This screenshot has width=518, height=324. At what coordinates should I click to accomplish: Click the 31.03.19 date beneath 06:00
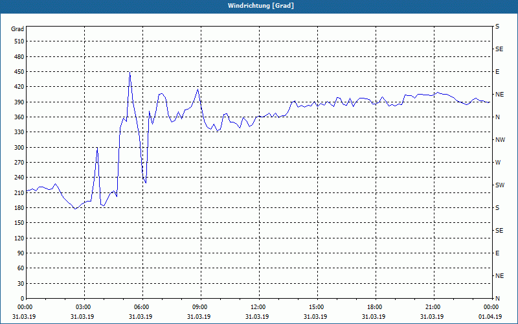tap(141, 317)
